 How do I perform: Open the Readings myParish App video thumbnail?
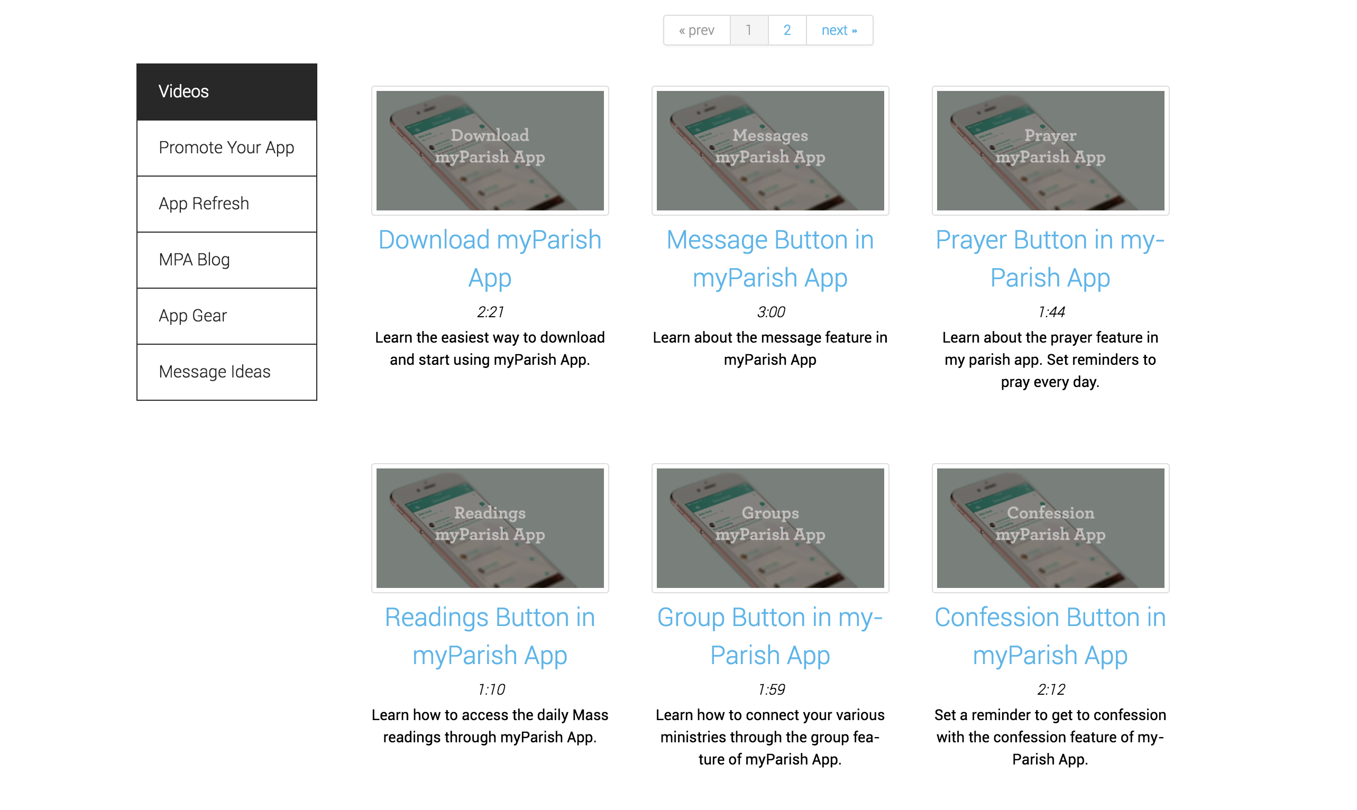coord(490,528)
